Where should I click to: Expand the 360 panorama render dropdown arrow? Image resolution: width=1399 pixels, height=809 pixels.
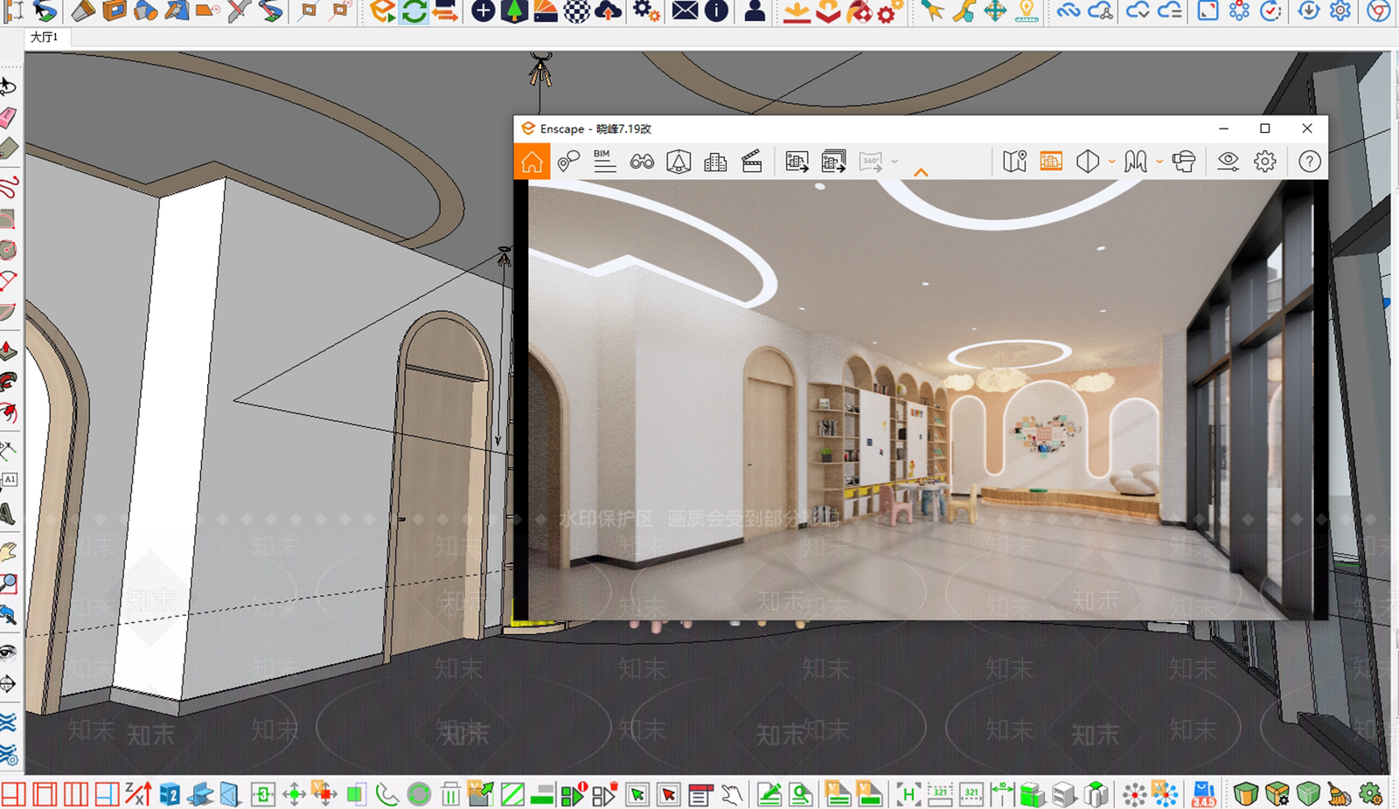click(x=894, y=162)
